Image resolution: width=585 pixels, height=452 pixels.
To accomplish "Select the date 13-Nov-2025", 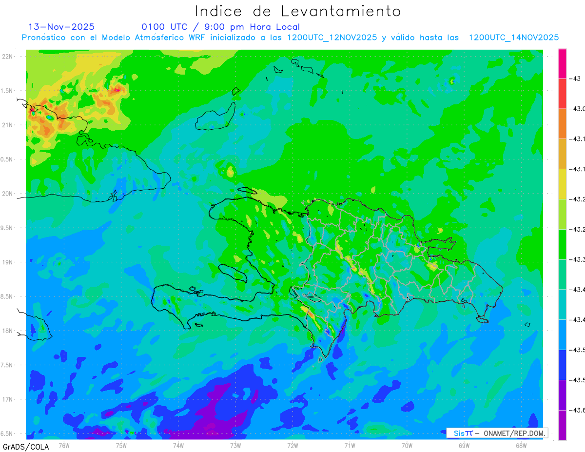I will (x=61, y=27).
